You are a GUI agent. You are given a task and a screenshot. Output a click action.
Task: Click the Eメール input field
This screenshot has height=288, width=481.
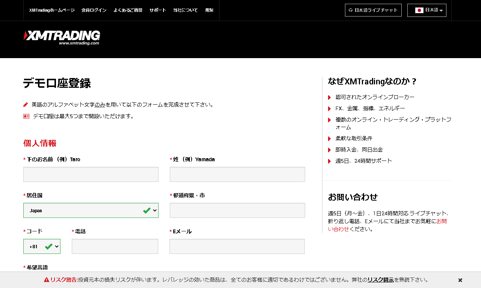coord(237,246)
